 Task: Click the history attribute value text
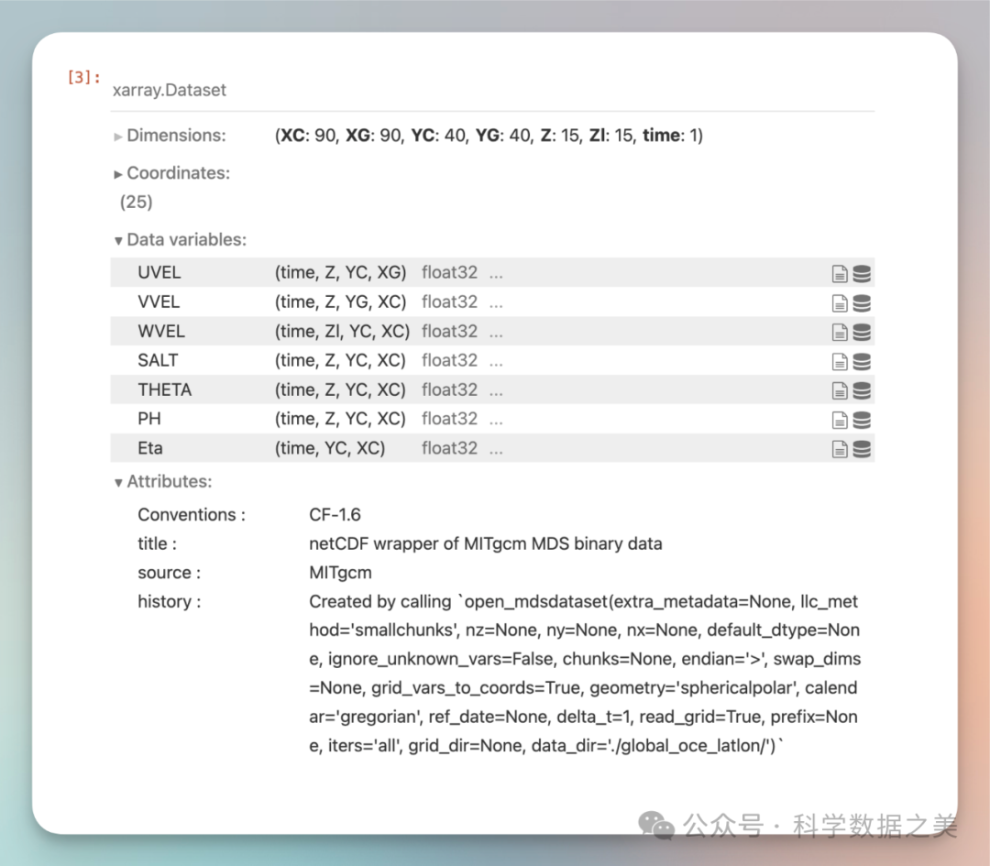(x=584, y=674)
